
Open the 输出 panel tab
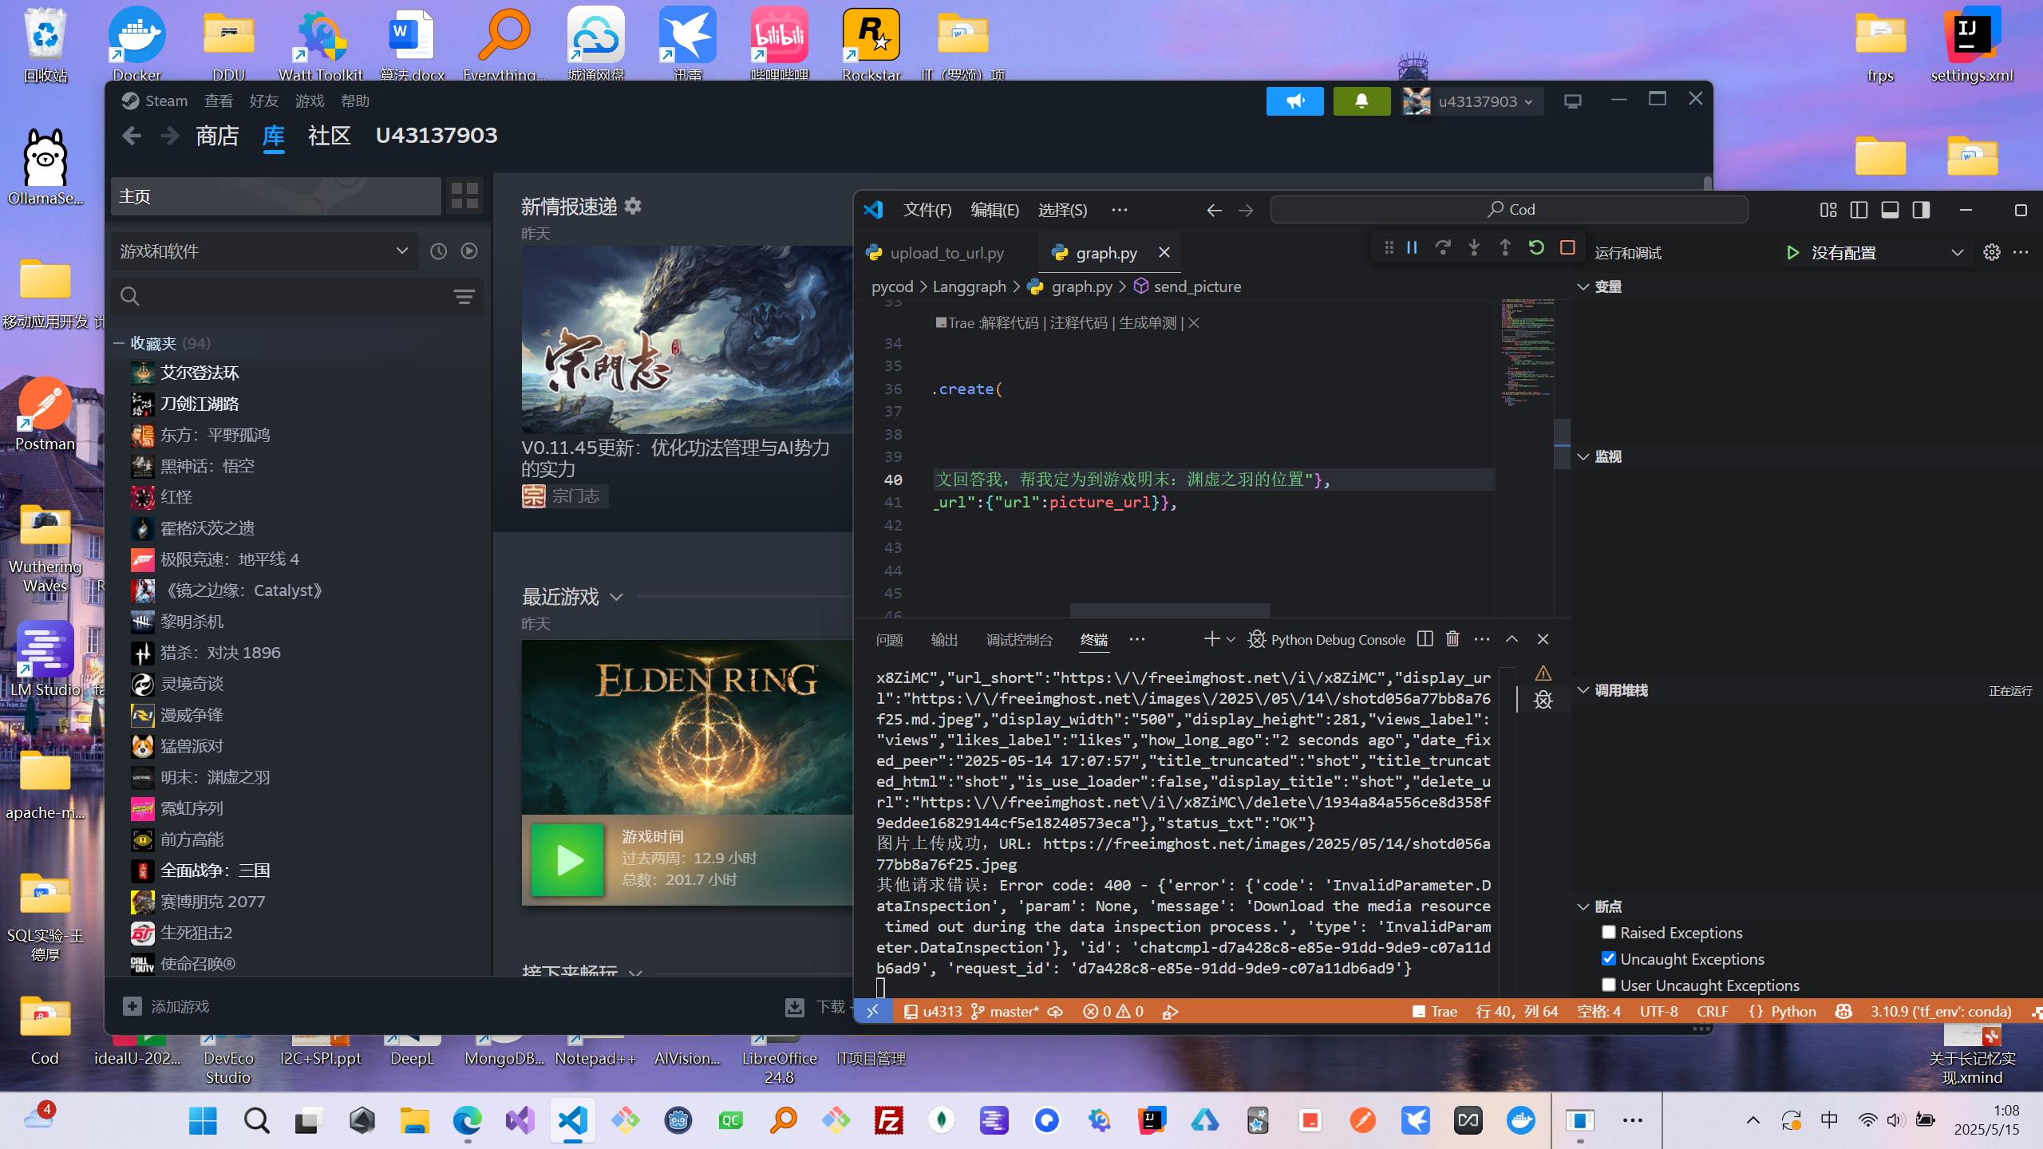click(944, 640)
